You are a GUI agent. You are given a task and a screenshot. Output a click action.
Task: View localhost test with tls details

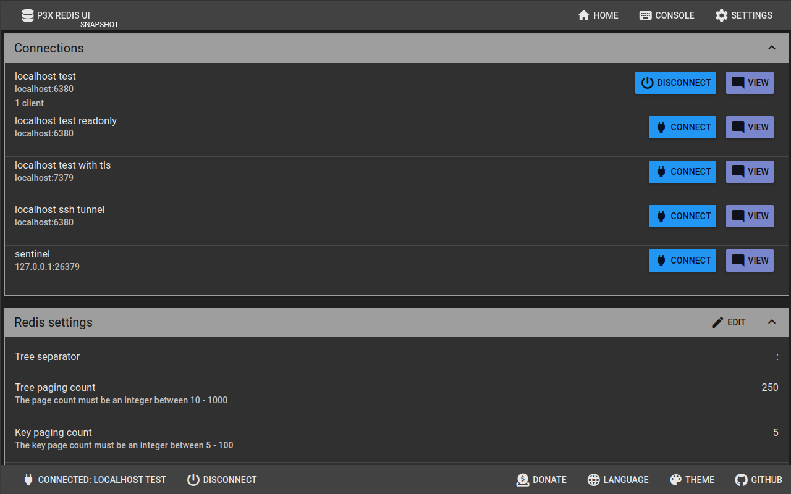(x=750, y=172)
